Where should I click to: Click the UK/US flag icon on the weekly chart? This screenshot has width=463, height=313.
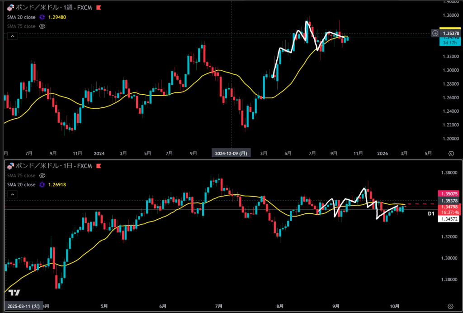(x=10, y=8)
